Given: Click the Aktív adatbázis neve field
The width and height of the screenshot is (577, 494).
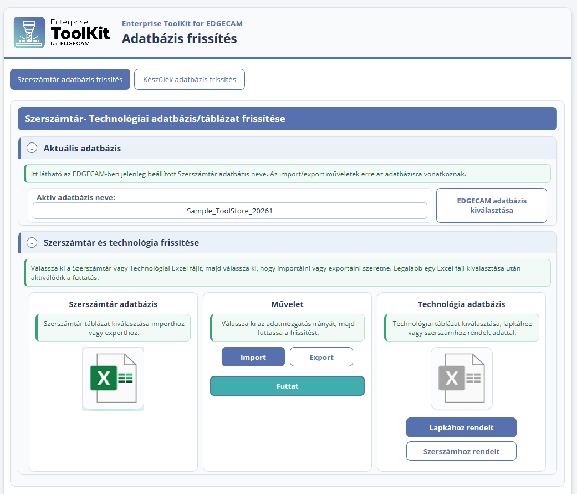Looking at the screenshot, I should pyautogui.click(x=230, y=211).
